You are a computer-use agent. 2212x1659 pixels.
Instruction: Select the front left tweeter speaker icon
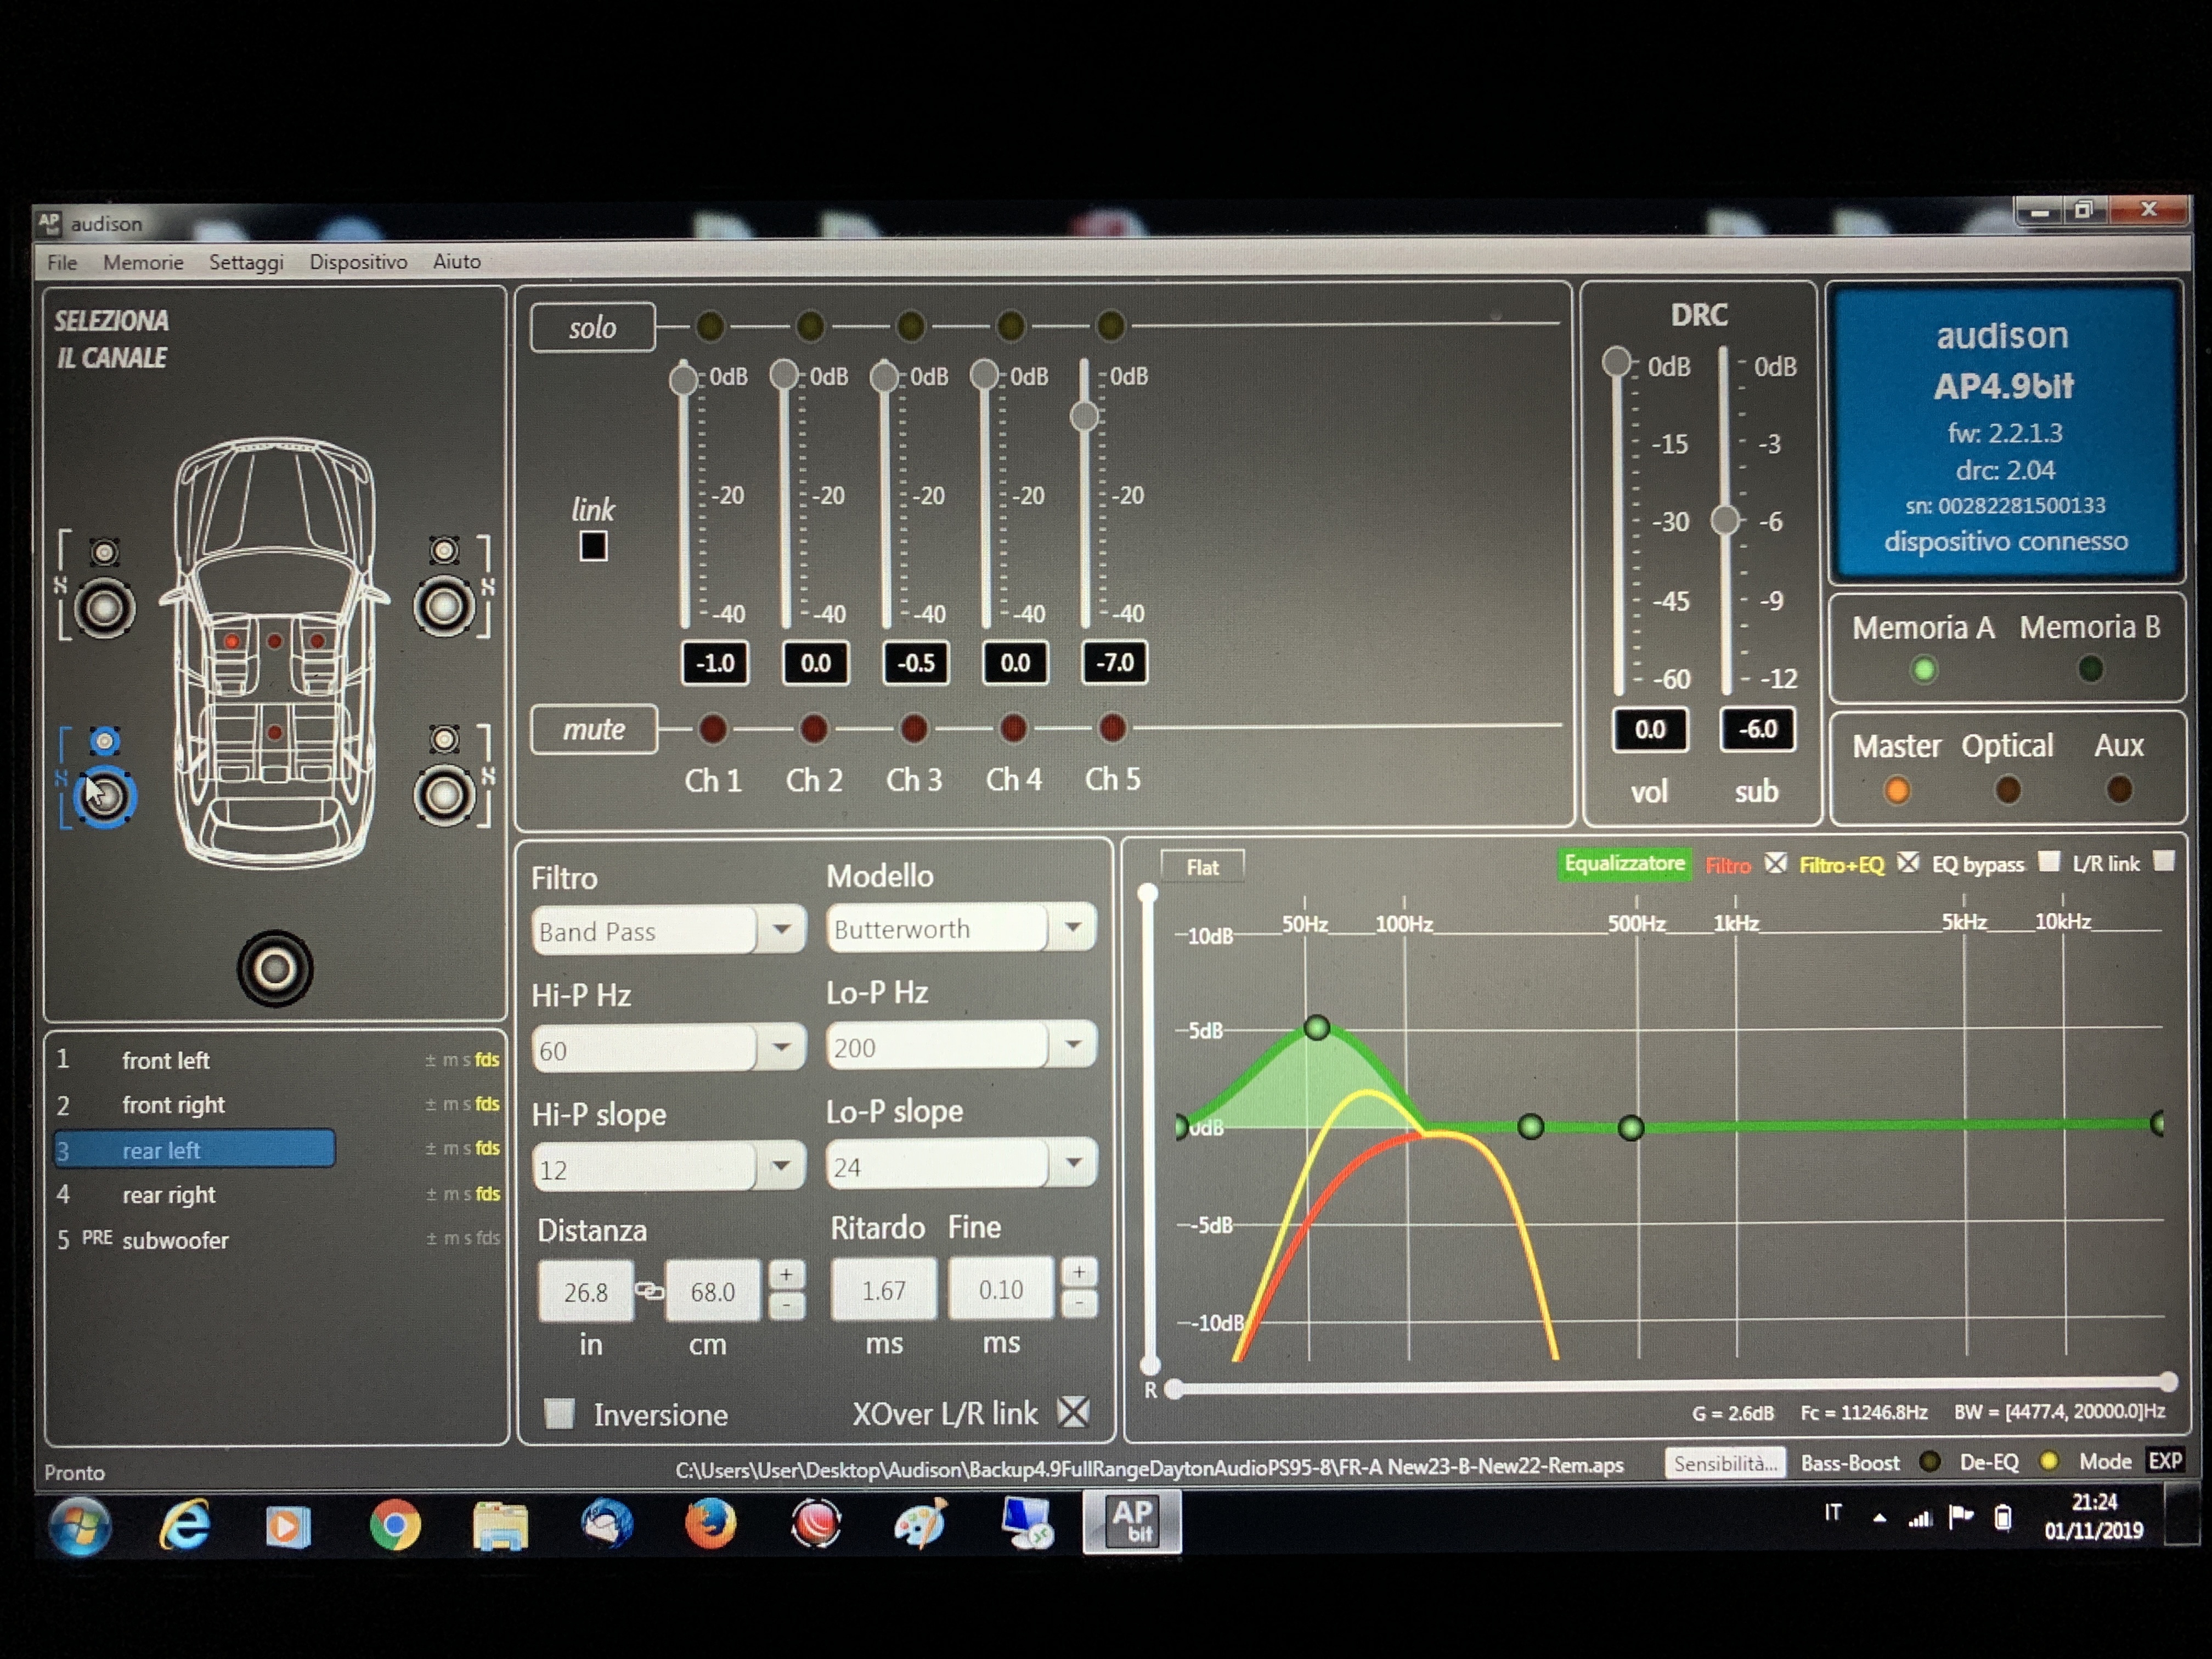tap(104, 552)
